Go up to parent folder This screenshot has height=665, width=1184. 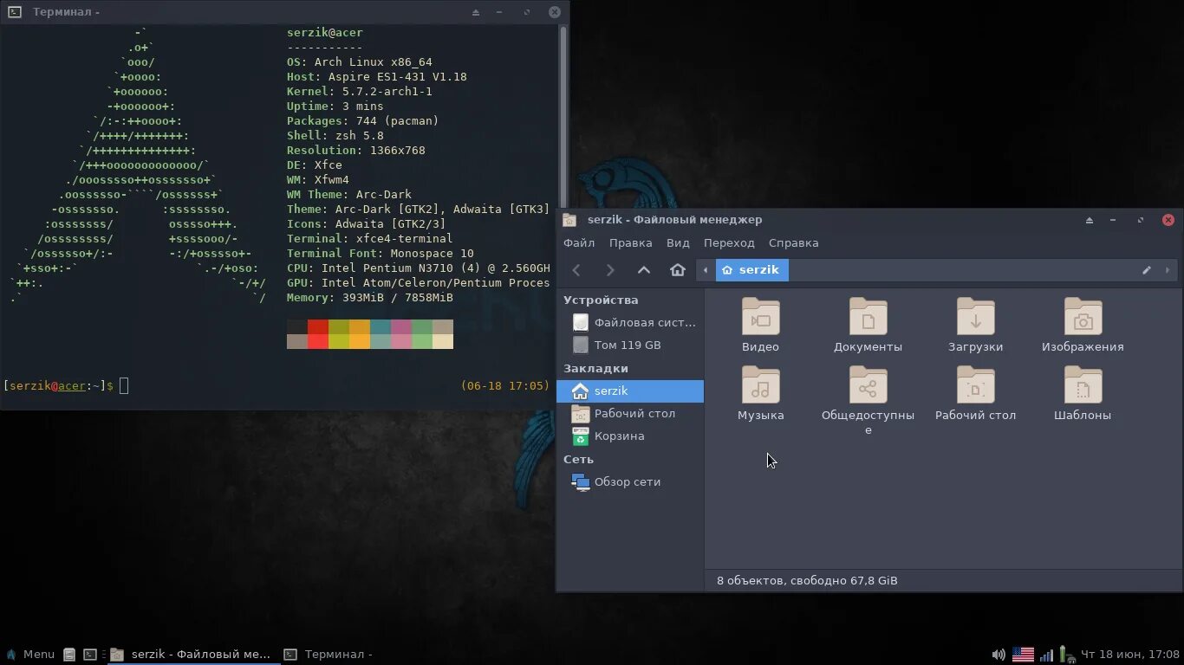click(644, 270)
